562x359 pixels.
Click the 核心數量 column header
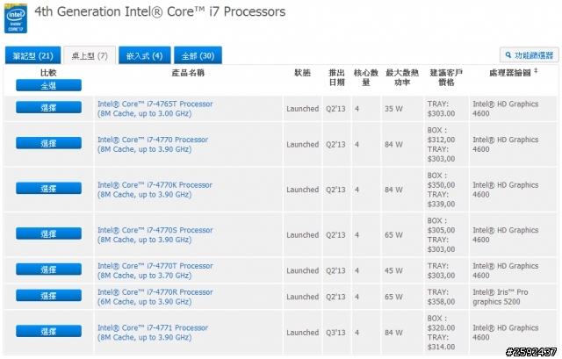click(366, 77)
